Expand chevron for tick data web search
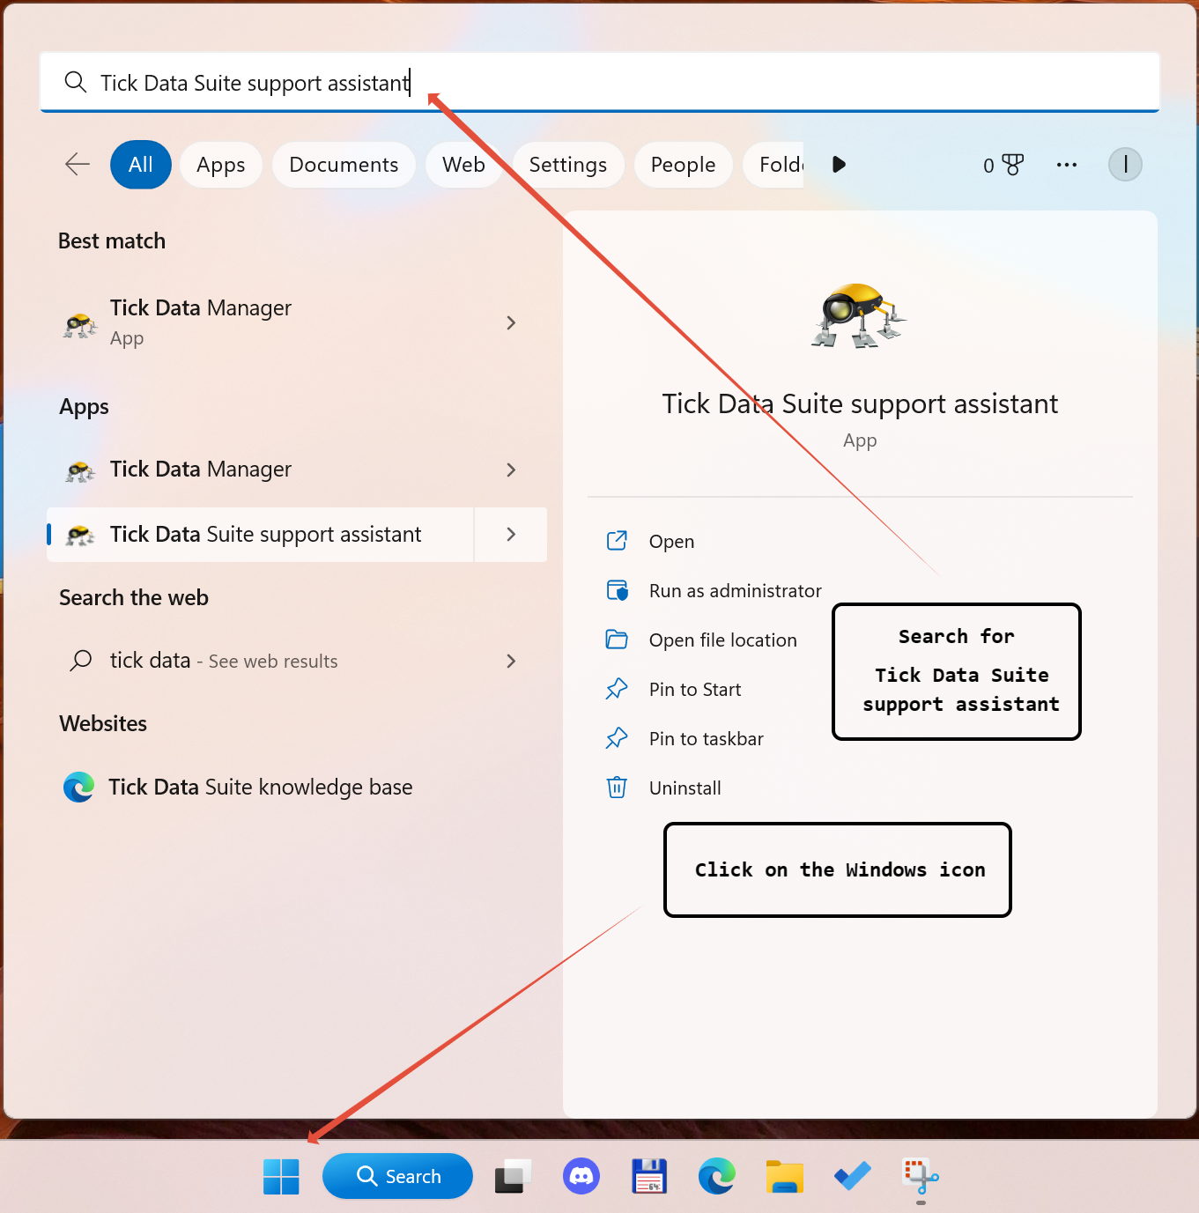The image size is (1199, 1213). pyautogui.click(x=511, y=661)
